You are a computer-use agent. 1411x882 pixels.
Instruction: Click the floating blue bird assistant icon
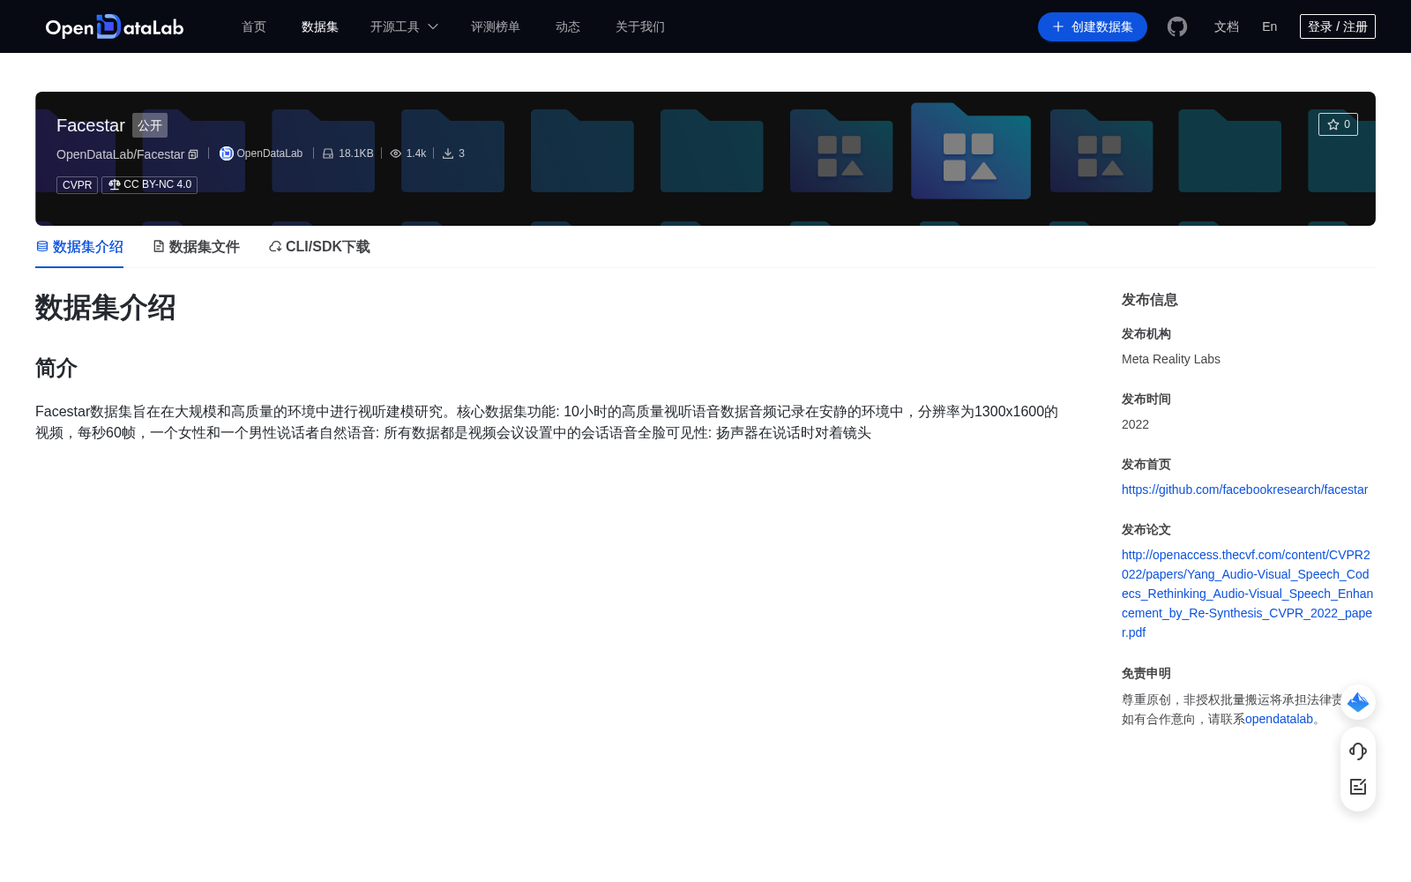point(1358,702)
